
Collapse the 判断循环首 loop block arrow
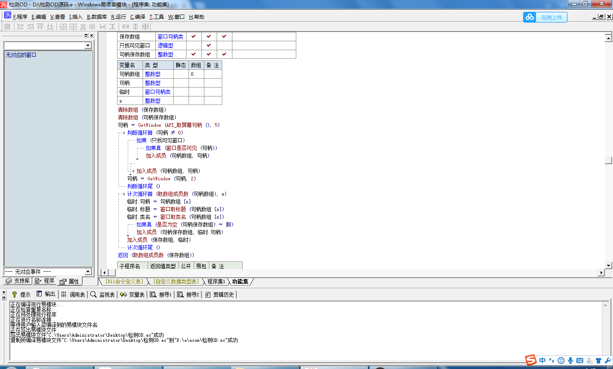[124, 133]
